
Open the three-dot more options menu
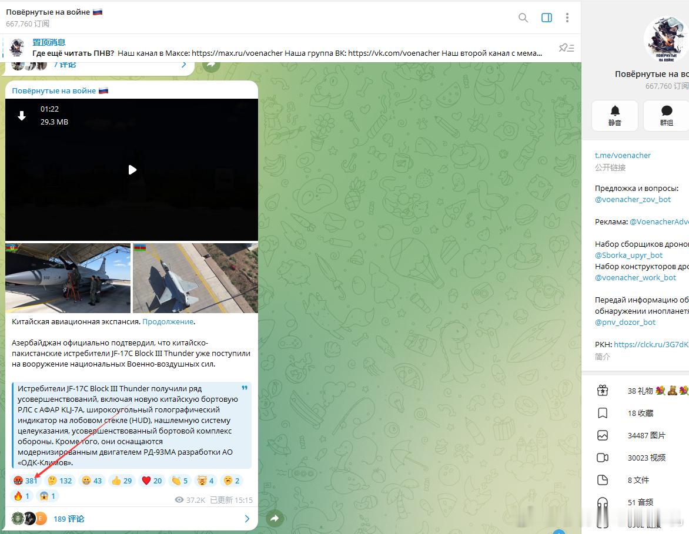pyautogui.click(x=567, y=18)
